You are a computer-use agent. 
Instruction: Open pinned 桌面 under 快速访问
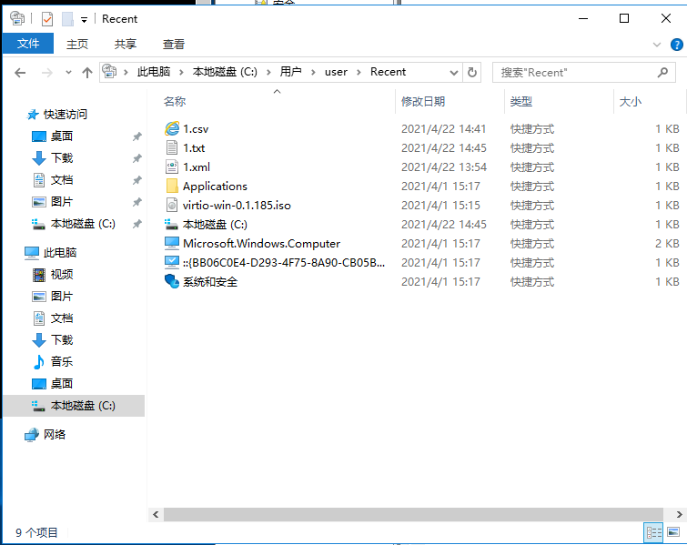tap(61, 136)
